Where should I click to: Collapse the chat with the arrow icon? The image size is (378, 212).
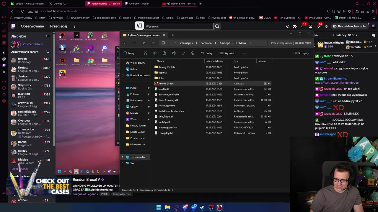click(316, 35)
